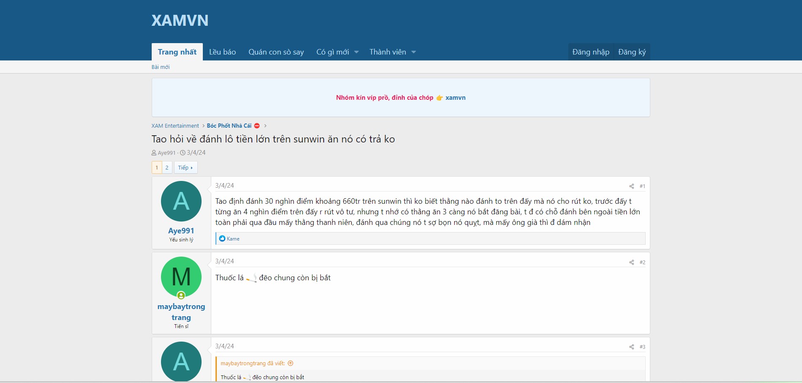Expand the Thành viên dropdown arrow
The height and width of the screenshot is (383, 802).
tap(414, 52)
